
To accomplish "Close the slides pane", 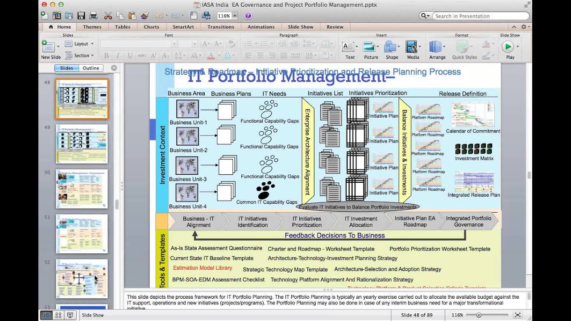I will tap(114, 68).
